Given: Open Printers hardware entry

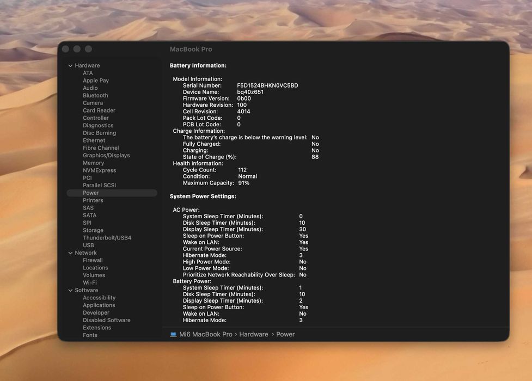Looking at the screenshot, I should [x=93, y=200].
